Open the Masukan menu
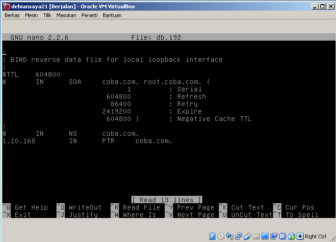 pos(66,15)
